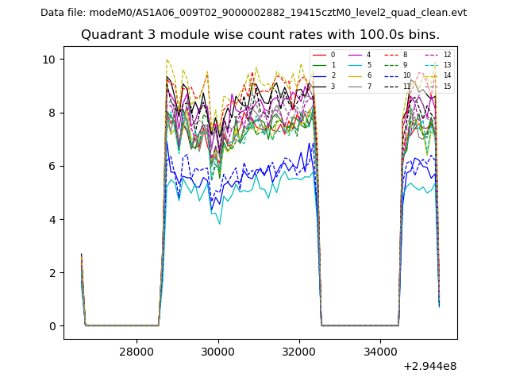Click x-axis tick label 28000

tap(136, 352)
